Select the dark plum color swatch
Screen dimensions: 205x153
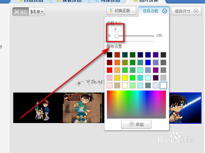pyautogui.click(x=156, y=78)
